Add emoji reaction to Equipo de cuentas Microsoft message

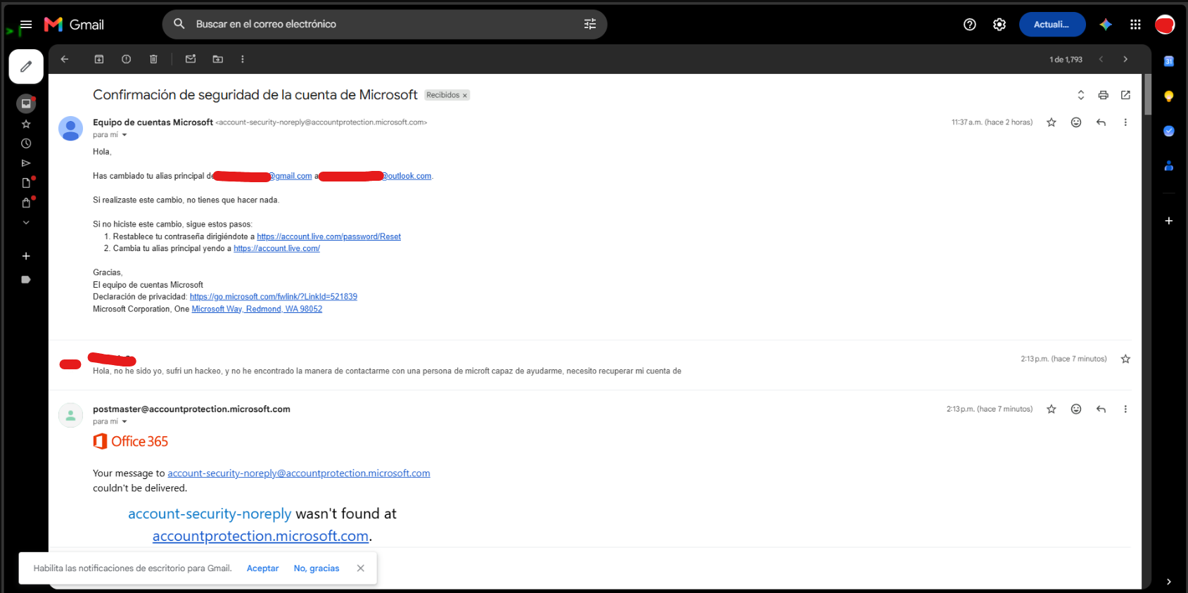point(1076,122)
